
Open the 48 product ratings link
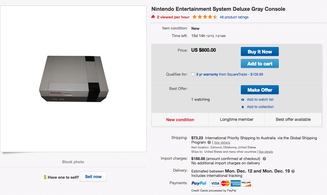234,17
